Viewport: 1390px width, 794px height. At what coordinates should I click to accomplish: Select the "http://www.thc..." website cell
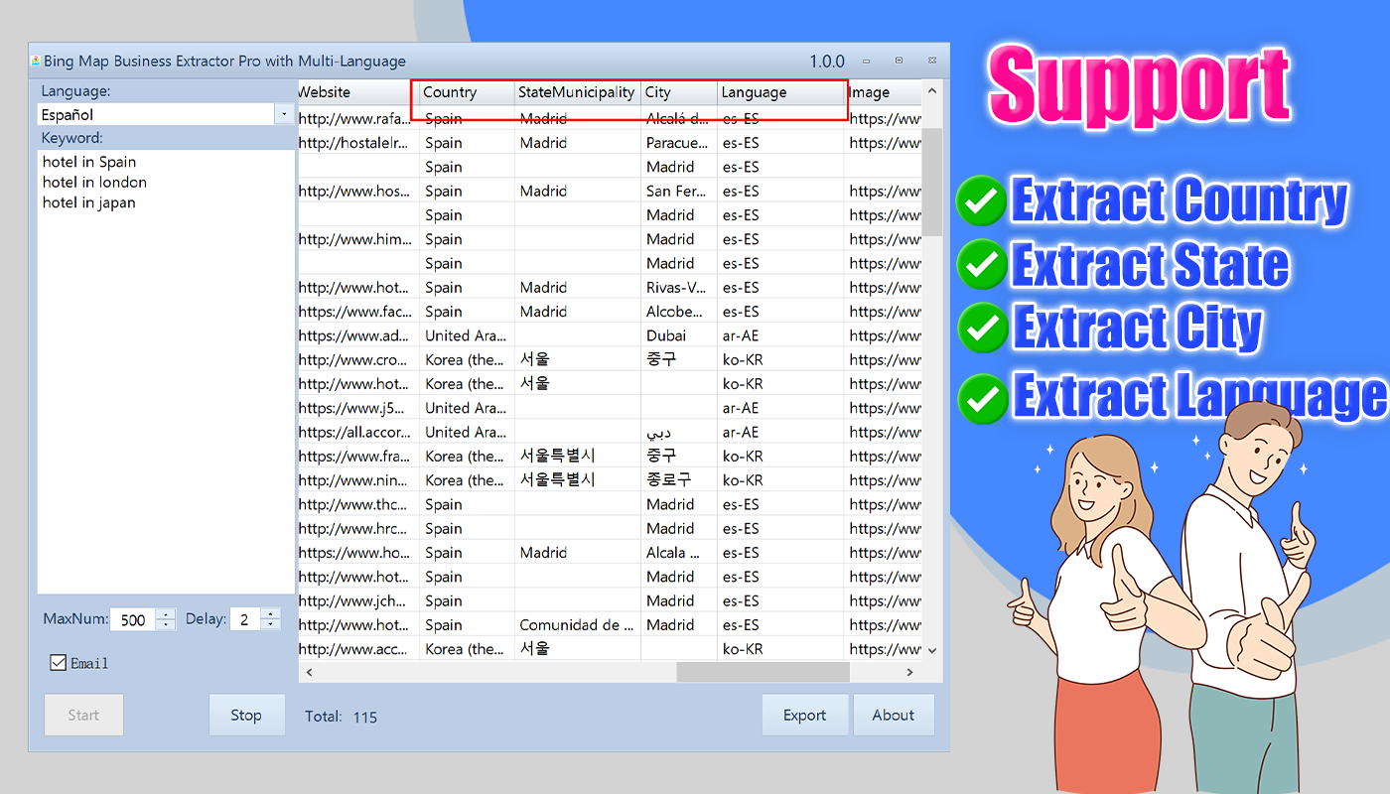(358, 504)
